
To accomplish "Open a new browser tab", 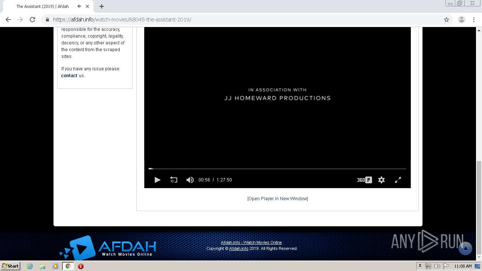I will 102,6.
